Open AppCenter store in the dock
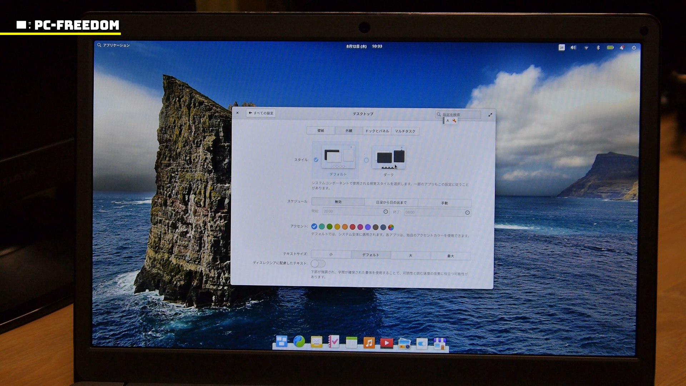 coord(439,343)
